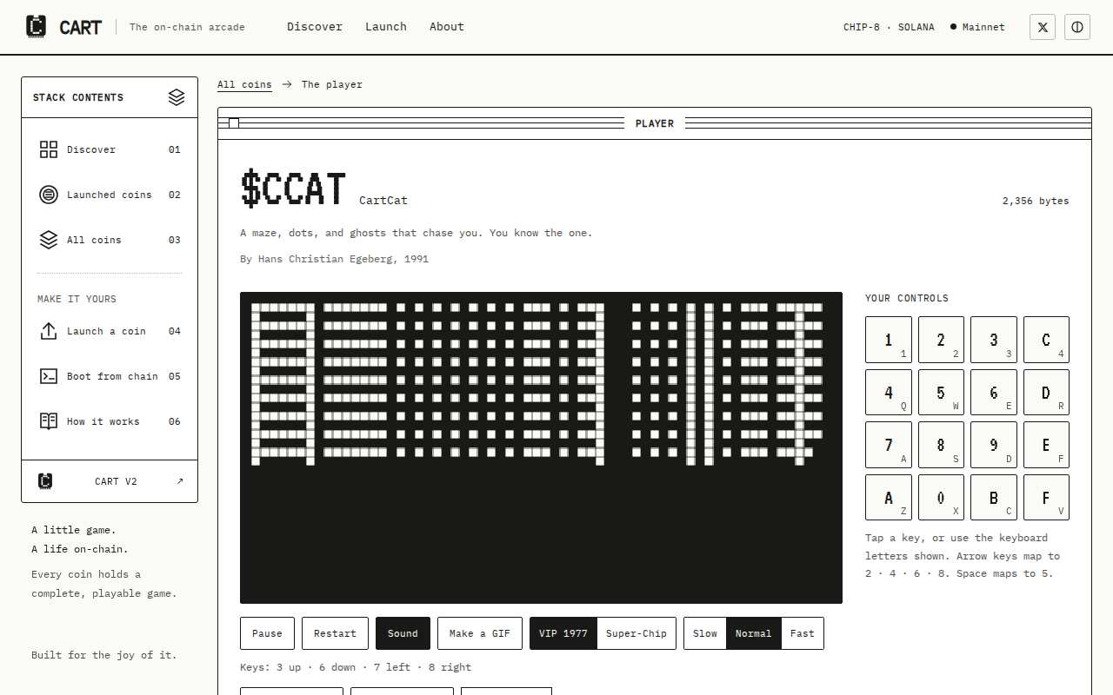Pause the running game
This screenshot has height=695, width=1113.
coord(267,633)
